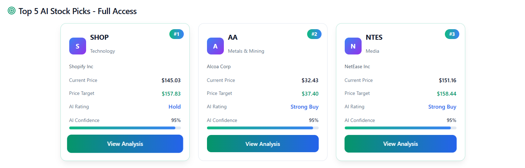Click the target icon beside Top 5 heading
Viewport: 525px width, 168px height.
pos(12,11)
